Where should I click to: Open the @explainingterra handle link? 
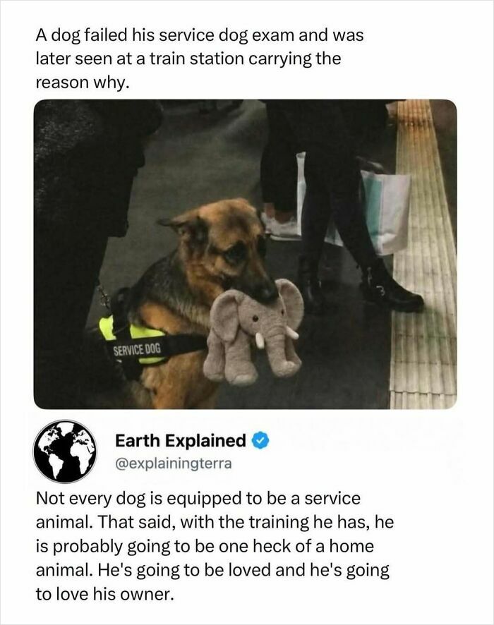click(x=173, y=464)
